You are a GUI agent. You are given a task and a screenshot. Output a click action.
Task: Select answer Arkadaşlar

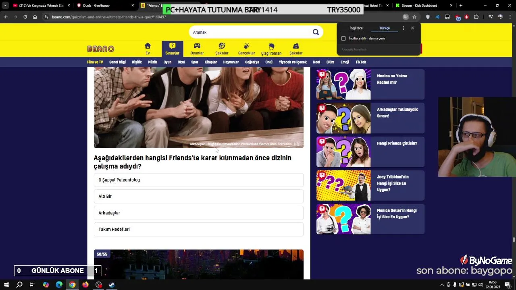tap(198, 213)
